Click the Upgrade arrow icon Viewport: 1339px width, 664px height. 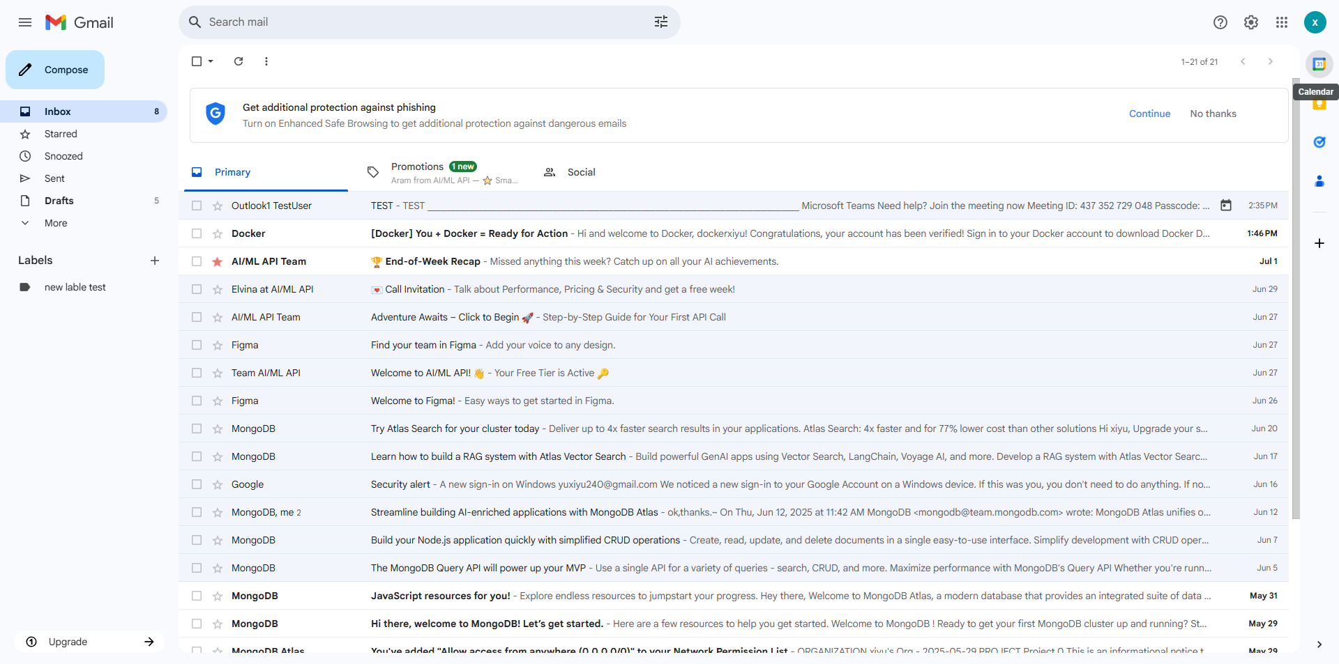(x=149, y=642)
